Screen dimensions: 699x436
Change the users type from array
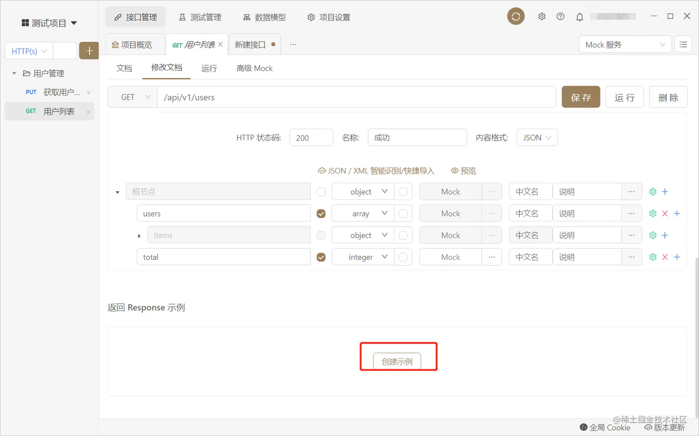point(363,213)
